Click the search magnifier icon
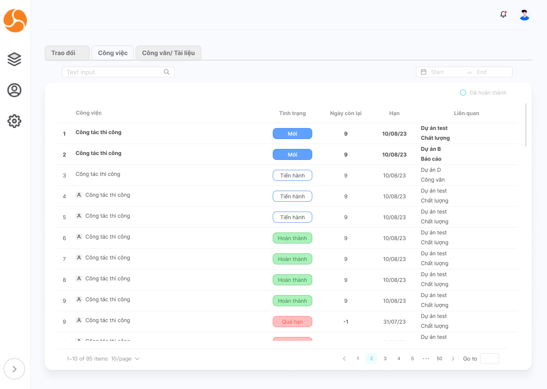This screenshot has width=547, height=389. tap(167, 72)
